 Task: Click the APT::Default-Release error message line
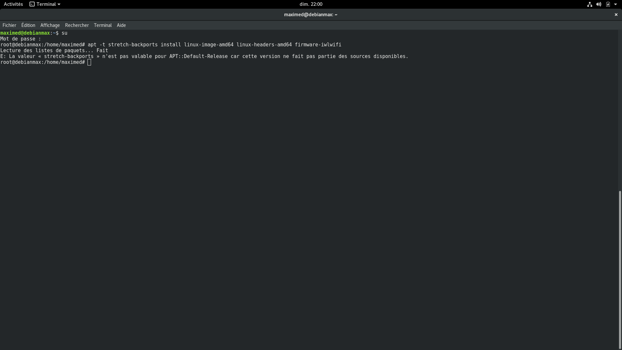tap(204, 56)
